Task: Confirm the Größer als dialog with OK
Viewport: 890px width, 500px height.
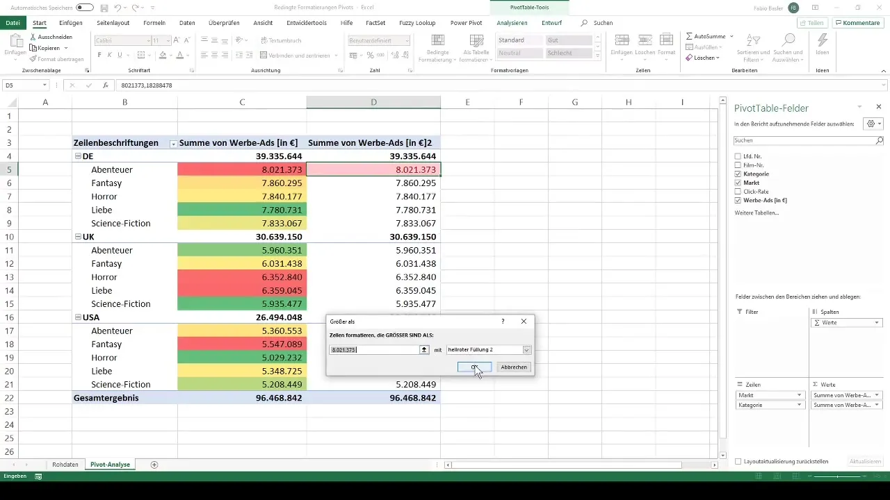Action: pos(475,367)
